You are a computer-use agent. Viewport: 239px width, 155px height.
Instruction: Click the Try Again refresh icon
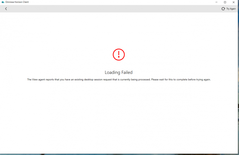(223, 9)
